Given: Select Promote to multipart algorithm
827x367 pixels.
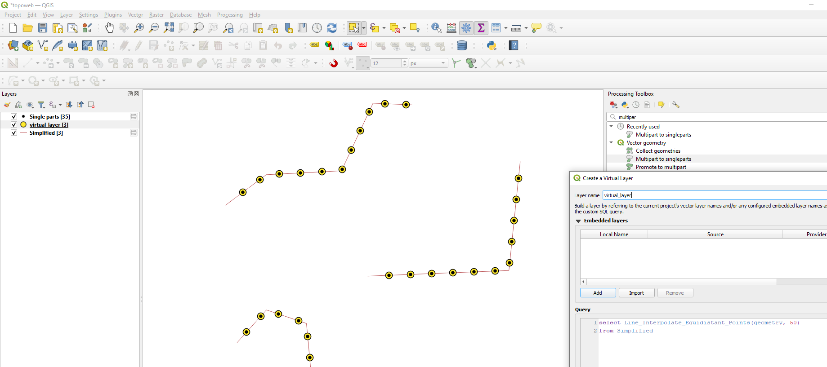Looking at the screenshot, I should pos(661,167).
